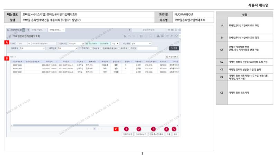Click the OCR정보보기 button
Viewport: 277px width, 156px height.
coord(141,135)
